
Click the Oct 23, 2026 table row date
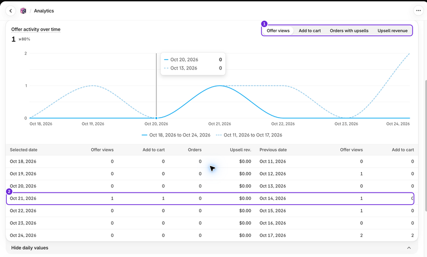coord(23,223)
